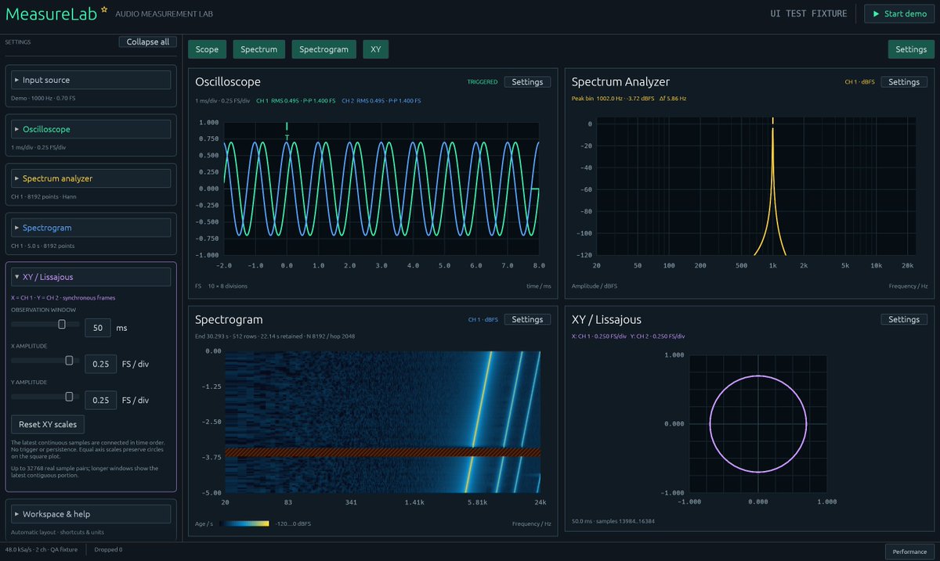Click the "Δf 5.86 Hz" readout

[671, 99]
